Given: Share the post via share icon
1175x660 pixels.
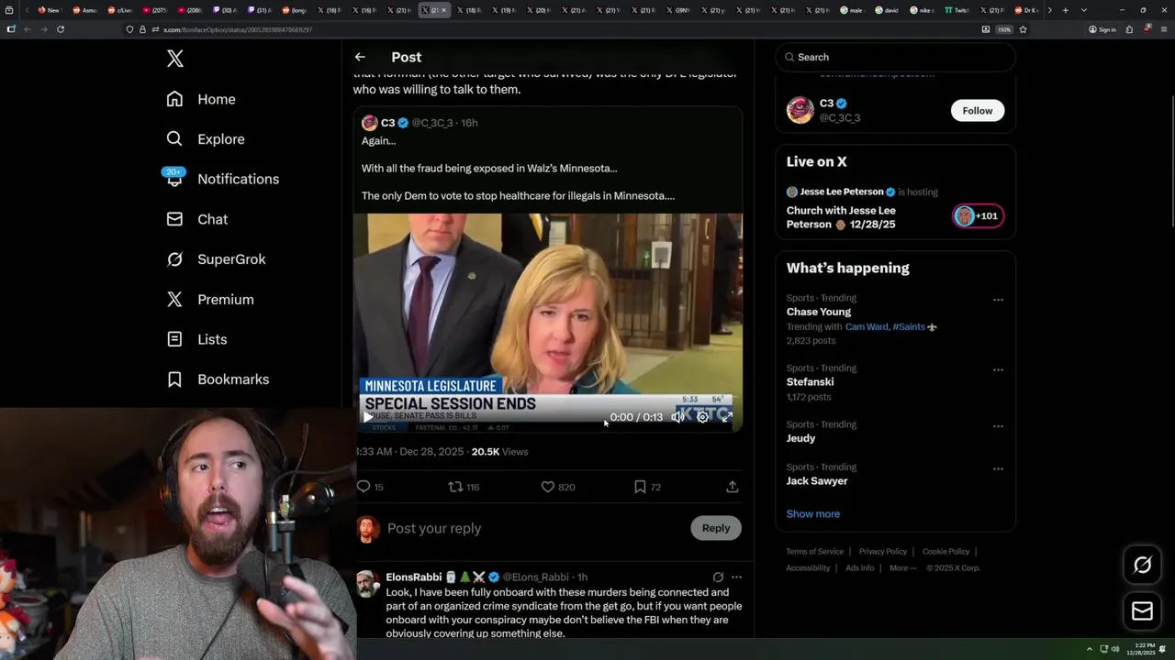Looking at the screenshot, I should 733,487.
